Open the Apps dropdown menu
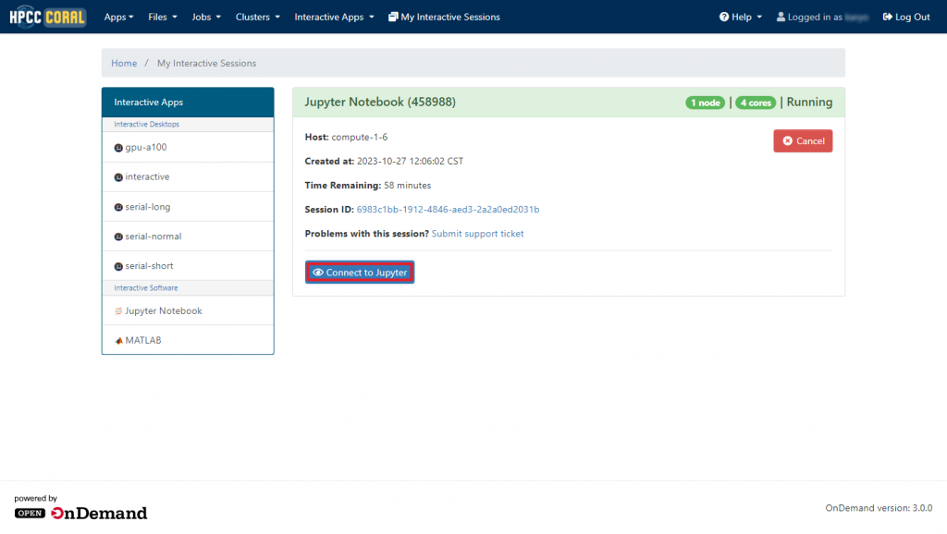Viewport: 947px width, 534px height. point(118,16)
